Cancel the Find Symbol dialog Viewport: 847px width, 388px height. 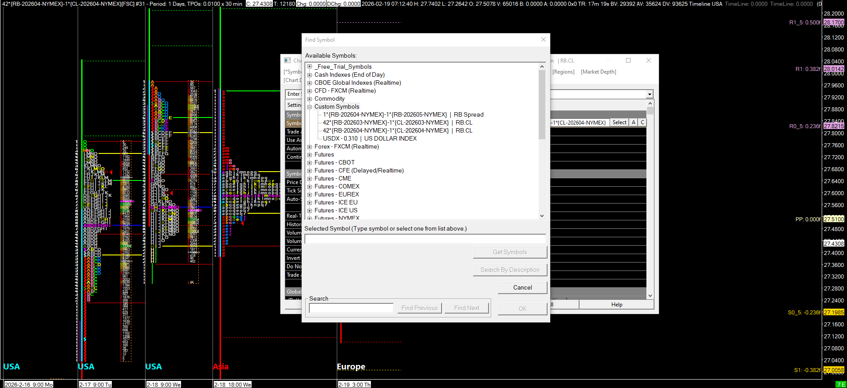(x=522, y=287)
